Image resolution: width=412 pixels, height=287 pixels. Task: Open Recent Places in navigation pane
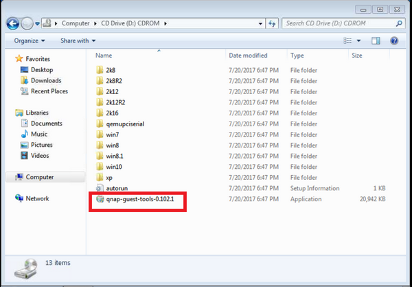point(49,91)
